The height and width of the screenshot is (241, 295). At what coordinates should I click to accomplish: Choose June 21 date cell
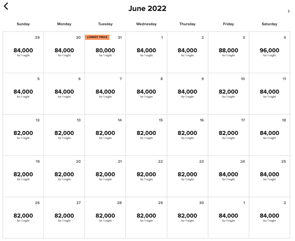click(x=105, y=176)
